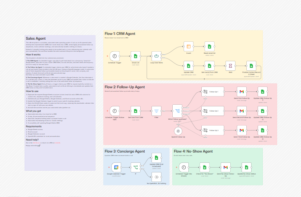Open the Loop Over Items node
301x197 pixels.
[156, 56]
